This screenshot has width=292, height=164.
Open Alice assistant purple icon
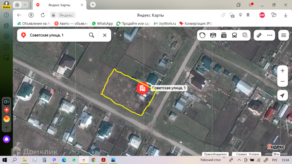point(6,139)
